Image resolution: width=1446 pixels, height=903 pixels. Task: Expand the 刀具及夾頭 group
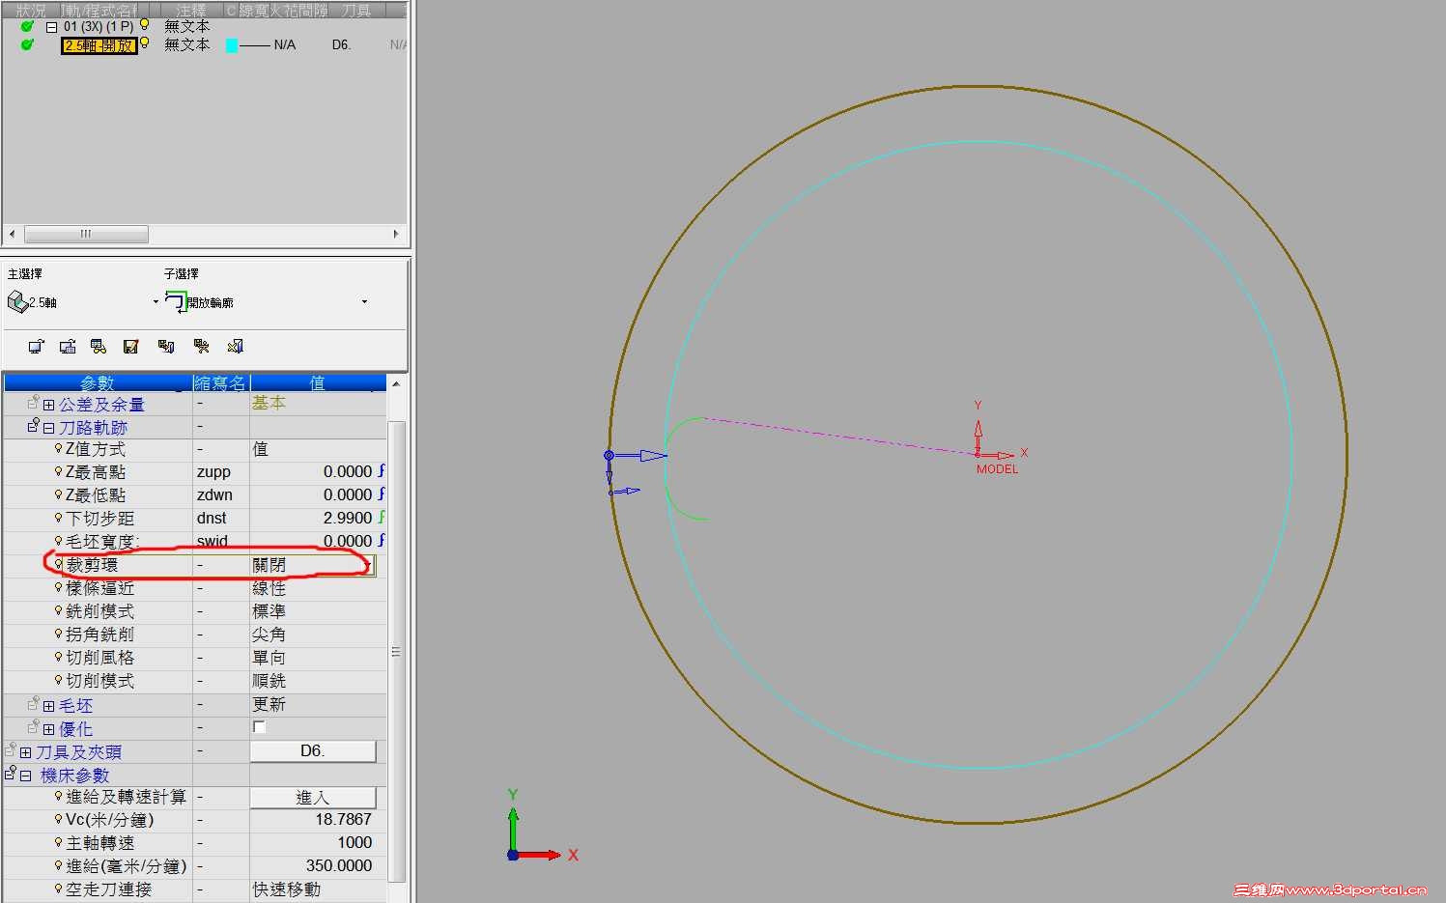click(x=25, y=753)
